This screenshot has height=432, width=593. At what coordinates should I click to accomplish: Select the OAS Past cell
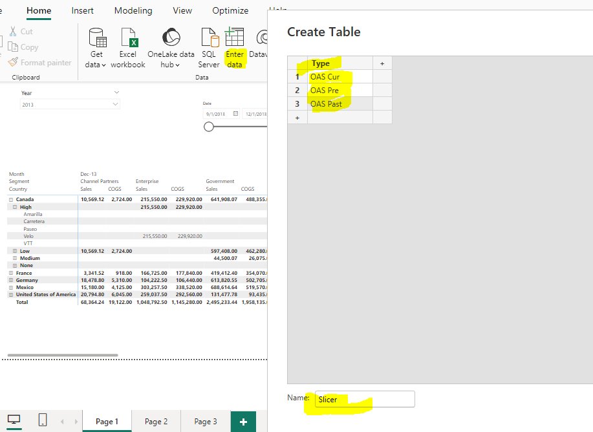pyautogui.click(x=340, y=104)
